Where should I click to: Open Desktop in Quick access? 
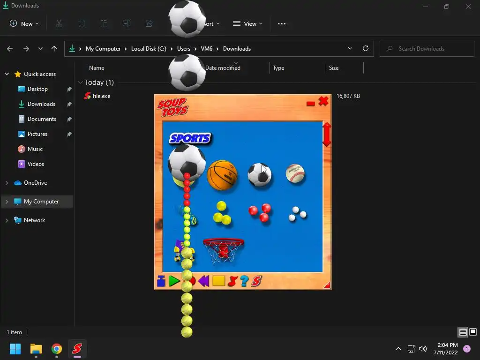(37, 89)
